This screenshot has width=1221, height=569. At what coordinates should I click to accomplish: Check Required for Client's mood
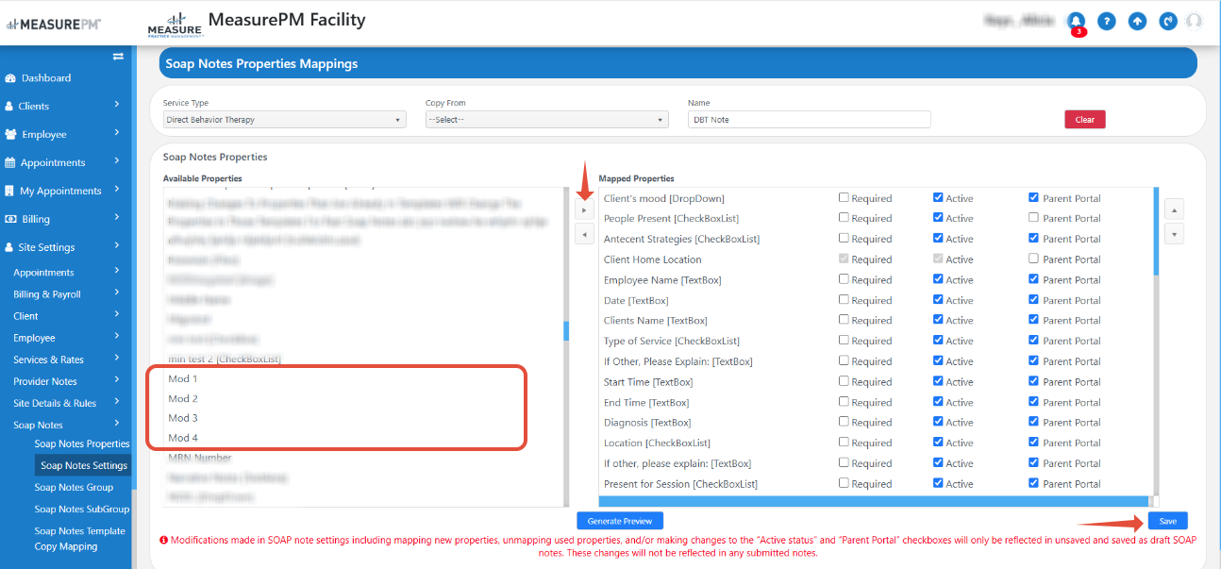844,198
